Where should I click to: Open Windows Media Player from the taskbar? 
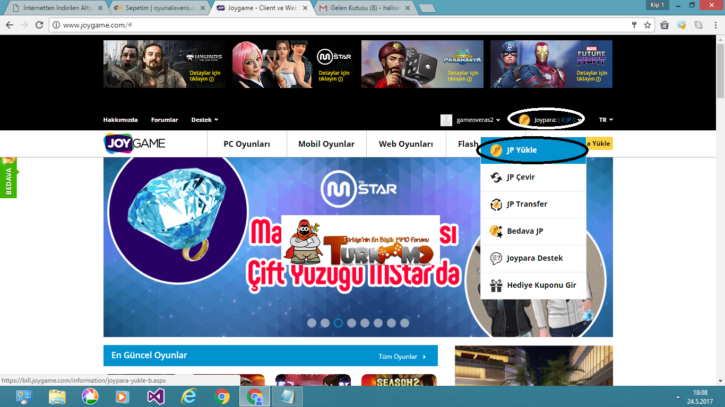click(x=123, y=396)
